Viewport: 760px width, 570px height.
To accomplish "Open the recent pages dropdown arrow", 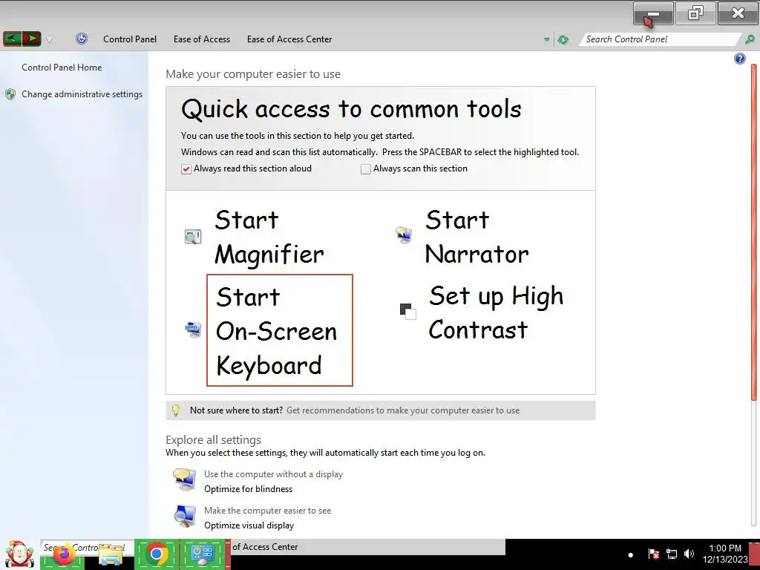I will tap(49, 40).
